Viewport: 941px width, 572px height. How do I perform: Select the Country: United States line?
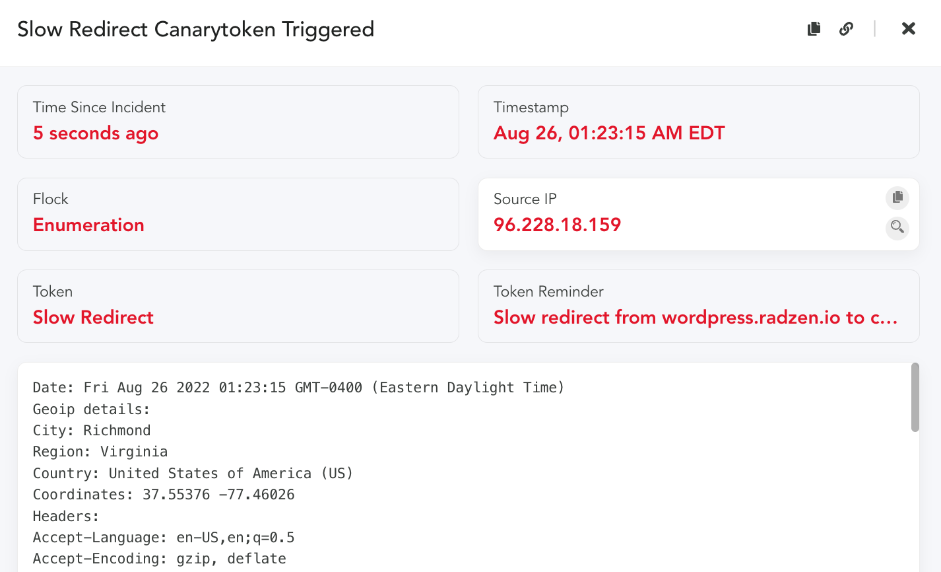coord(193,474)
